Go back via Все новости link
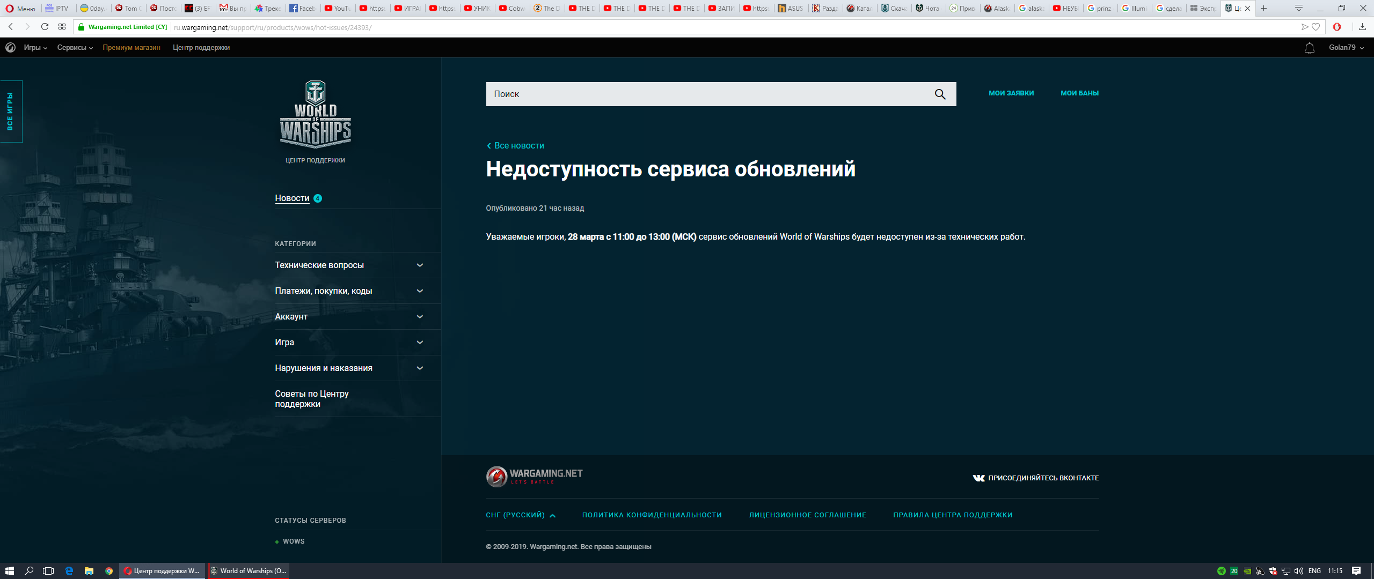The image size is (1374, 579). point(515,146)
